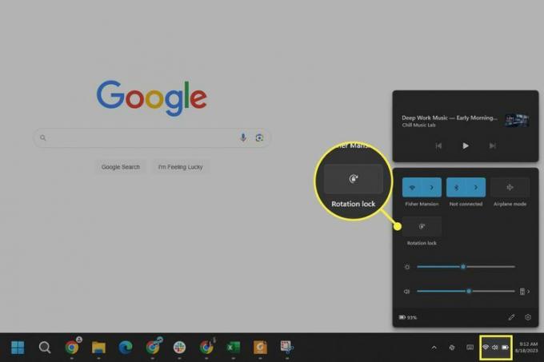Open Slack from the taskbar
The image size is (544, 362).
tap(179, 347)
